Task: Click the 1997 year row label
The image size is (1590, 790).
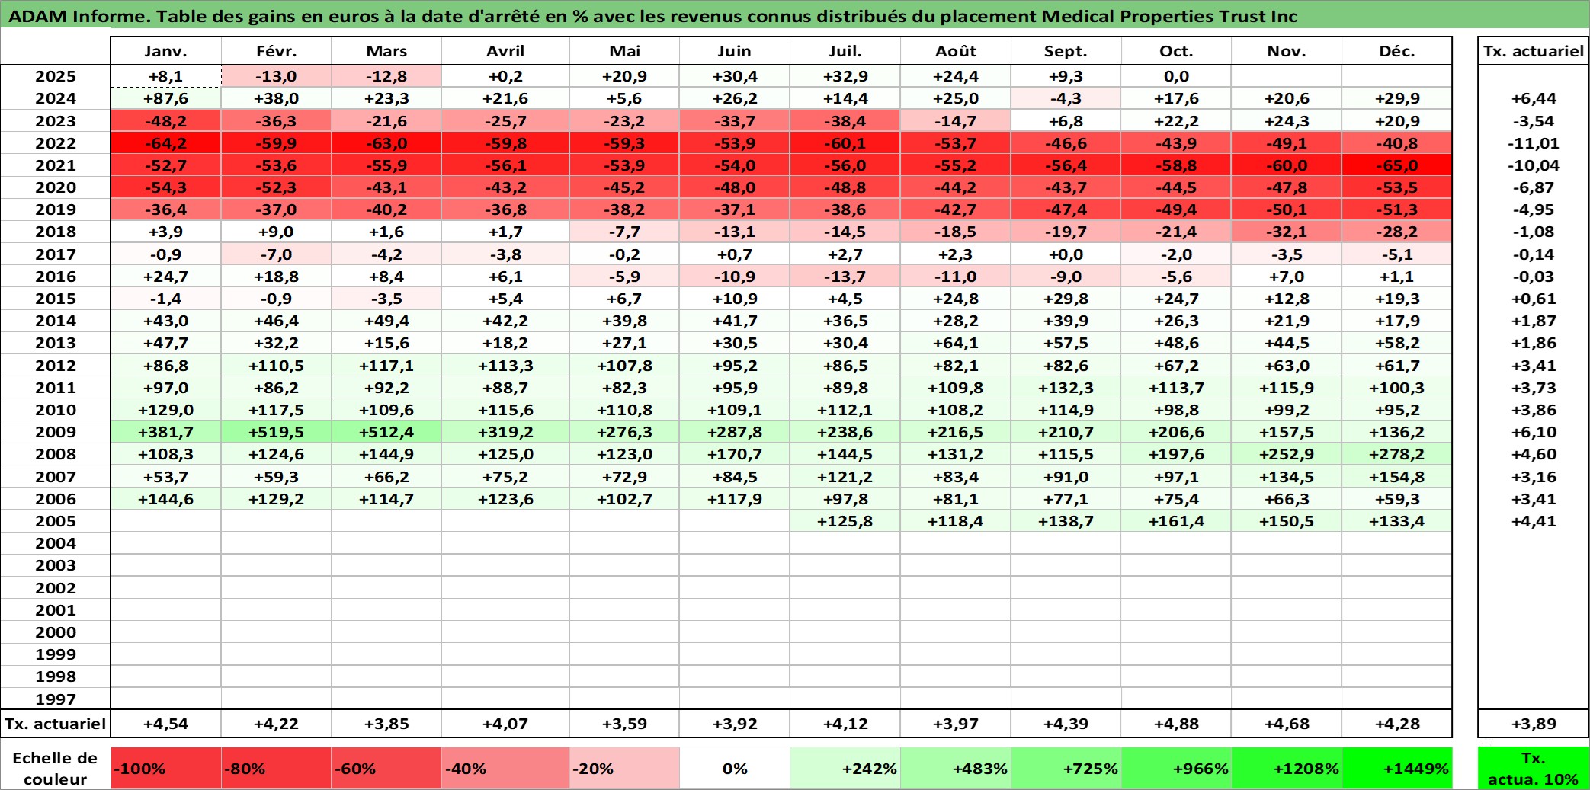Action: click(56, 699)
